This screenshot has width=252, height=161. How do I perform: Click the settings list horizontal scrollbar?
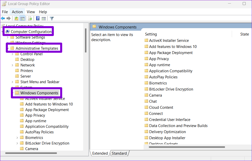pos(187,147)
